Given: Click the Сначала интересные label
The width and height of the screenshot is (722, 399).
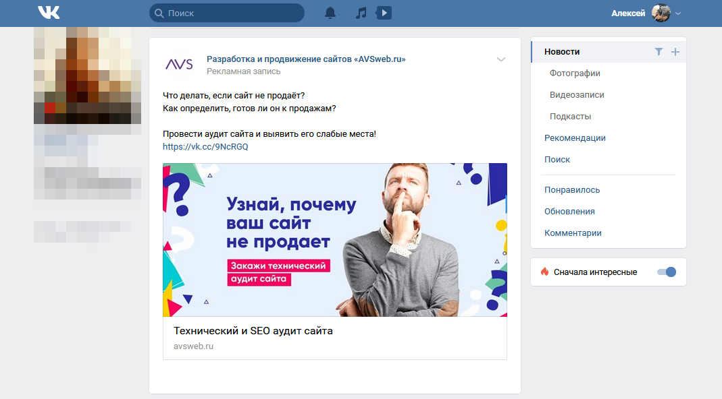Looking at the screenshot, I should click(x=596, y=272).
